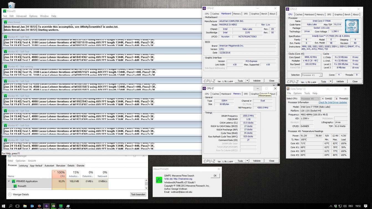Open the Select CPU dropdown in Core Temp
The height and width of the screenshot is (209, 372).
coord(310,99)
